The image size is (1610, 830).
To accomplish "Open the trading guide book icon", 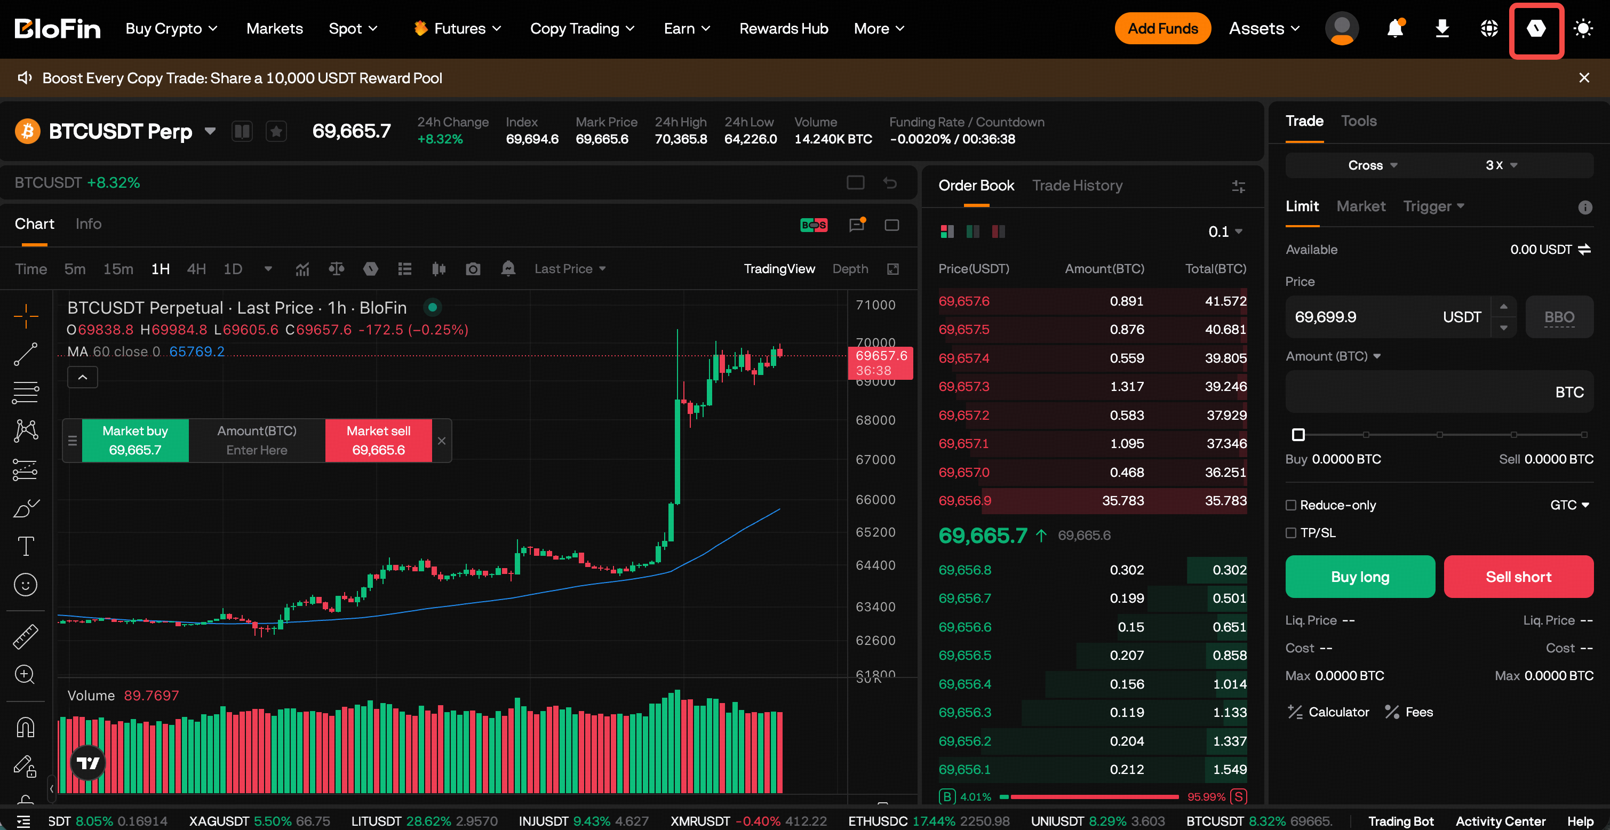I will tap(242, 131).
